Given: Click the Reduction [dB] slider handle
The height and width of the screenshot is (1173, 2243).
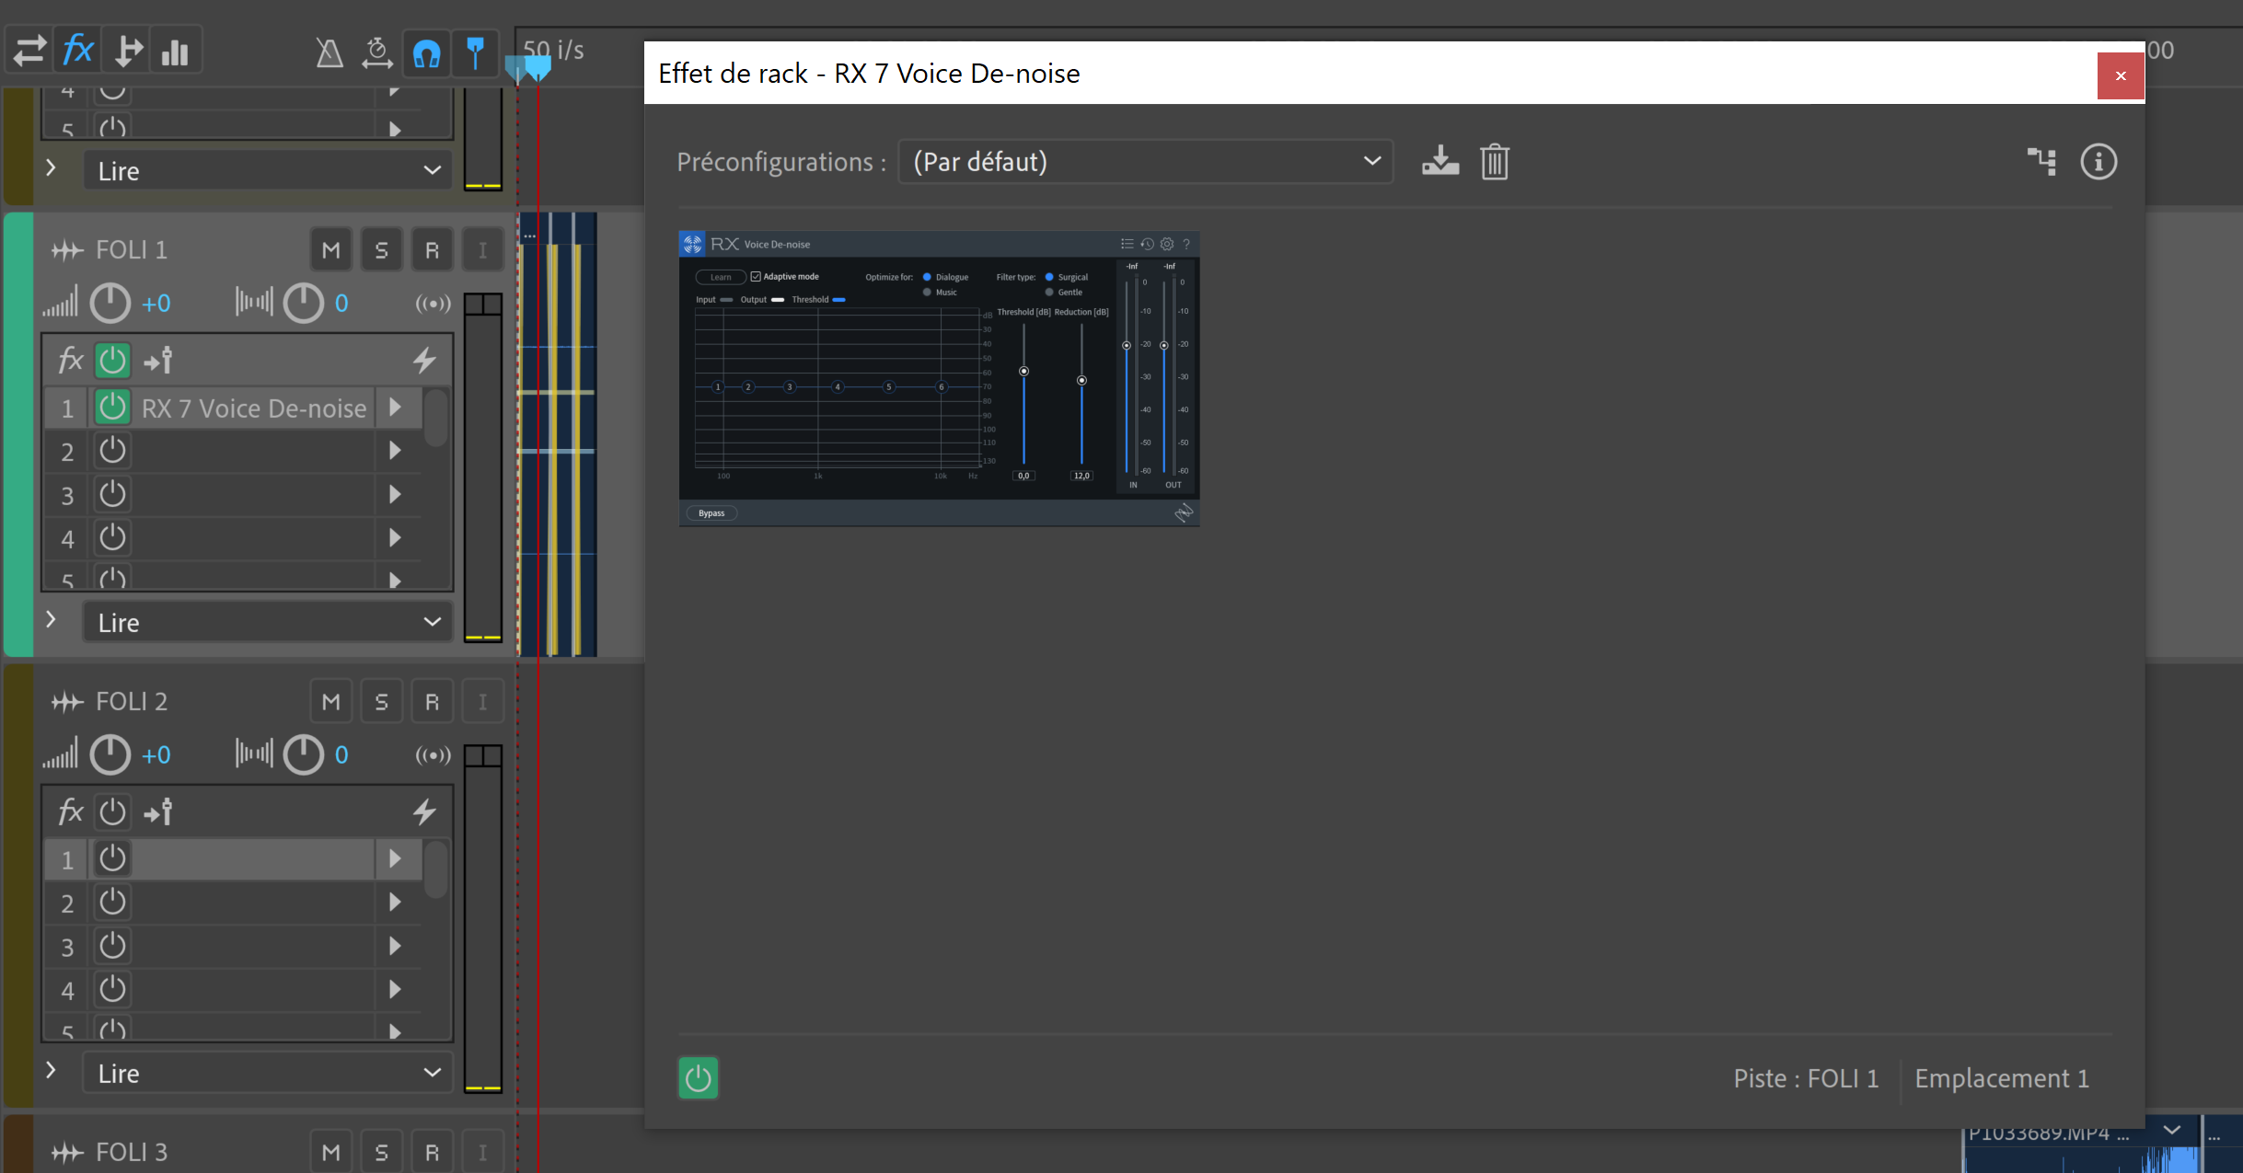Looking at the screenshot, I should click(x=1081, y=380).
